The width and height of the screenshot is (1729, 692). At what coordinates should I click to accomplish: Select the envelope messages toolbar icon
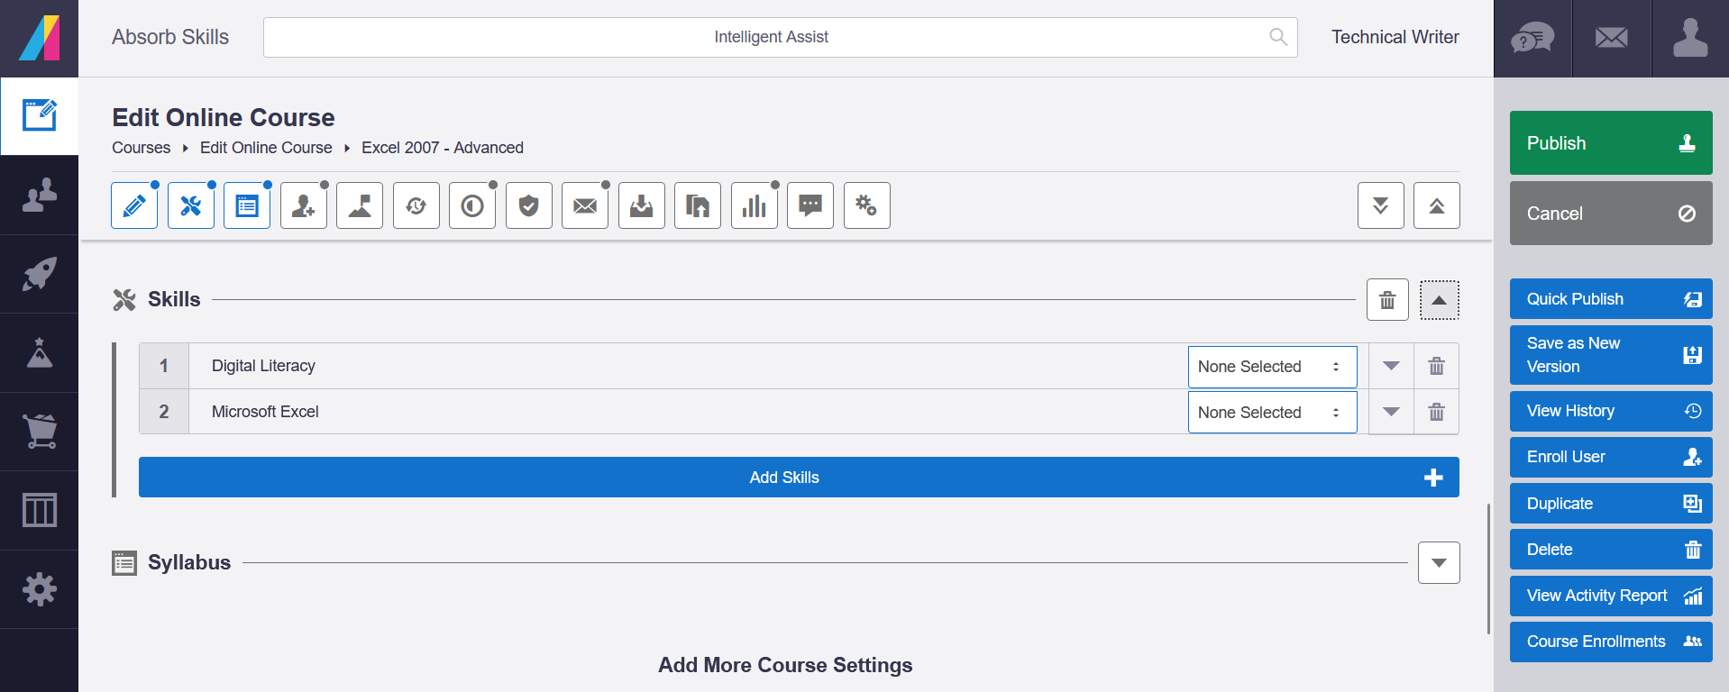[585, 205]
